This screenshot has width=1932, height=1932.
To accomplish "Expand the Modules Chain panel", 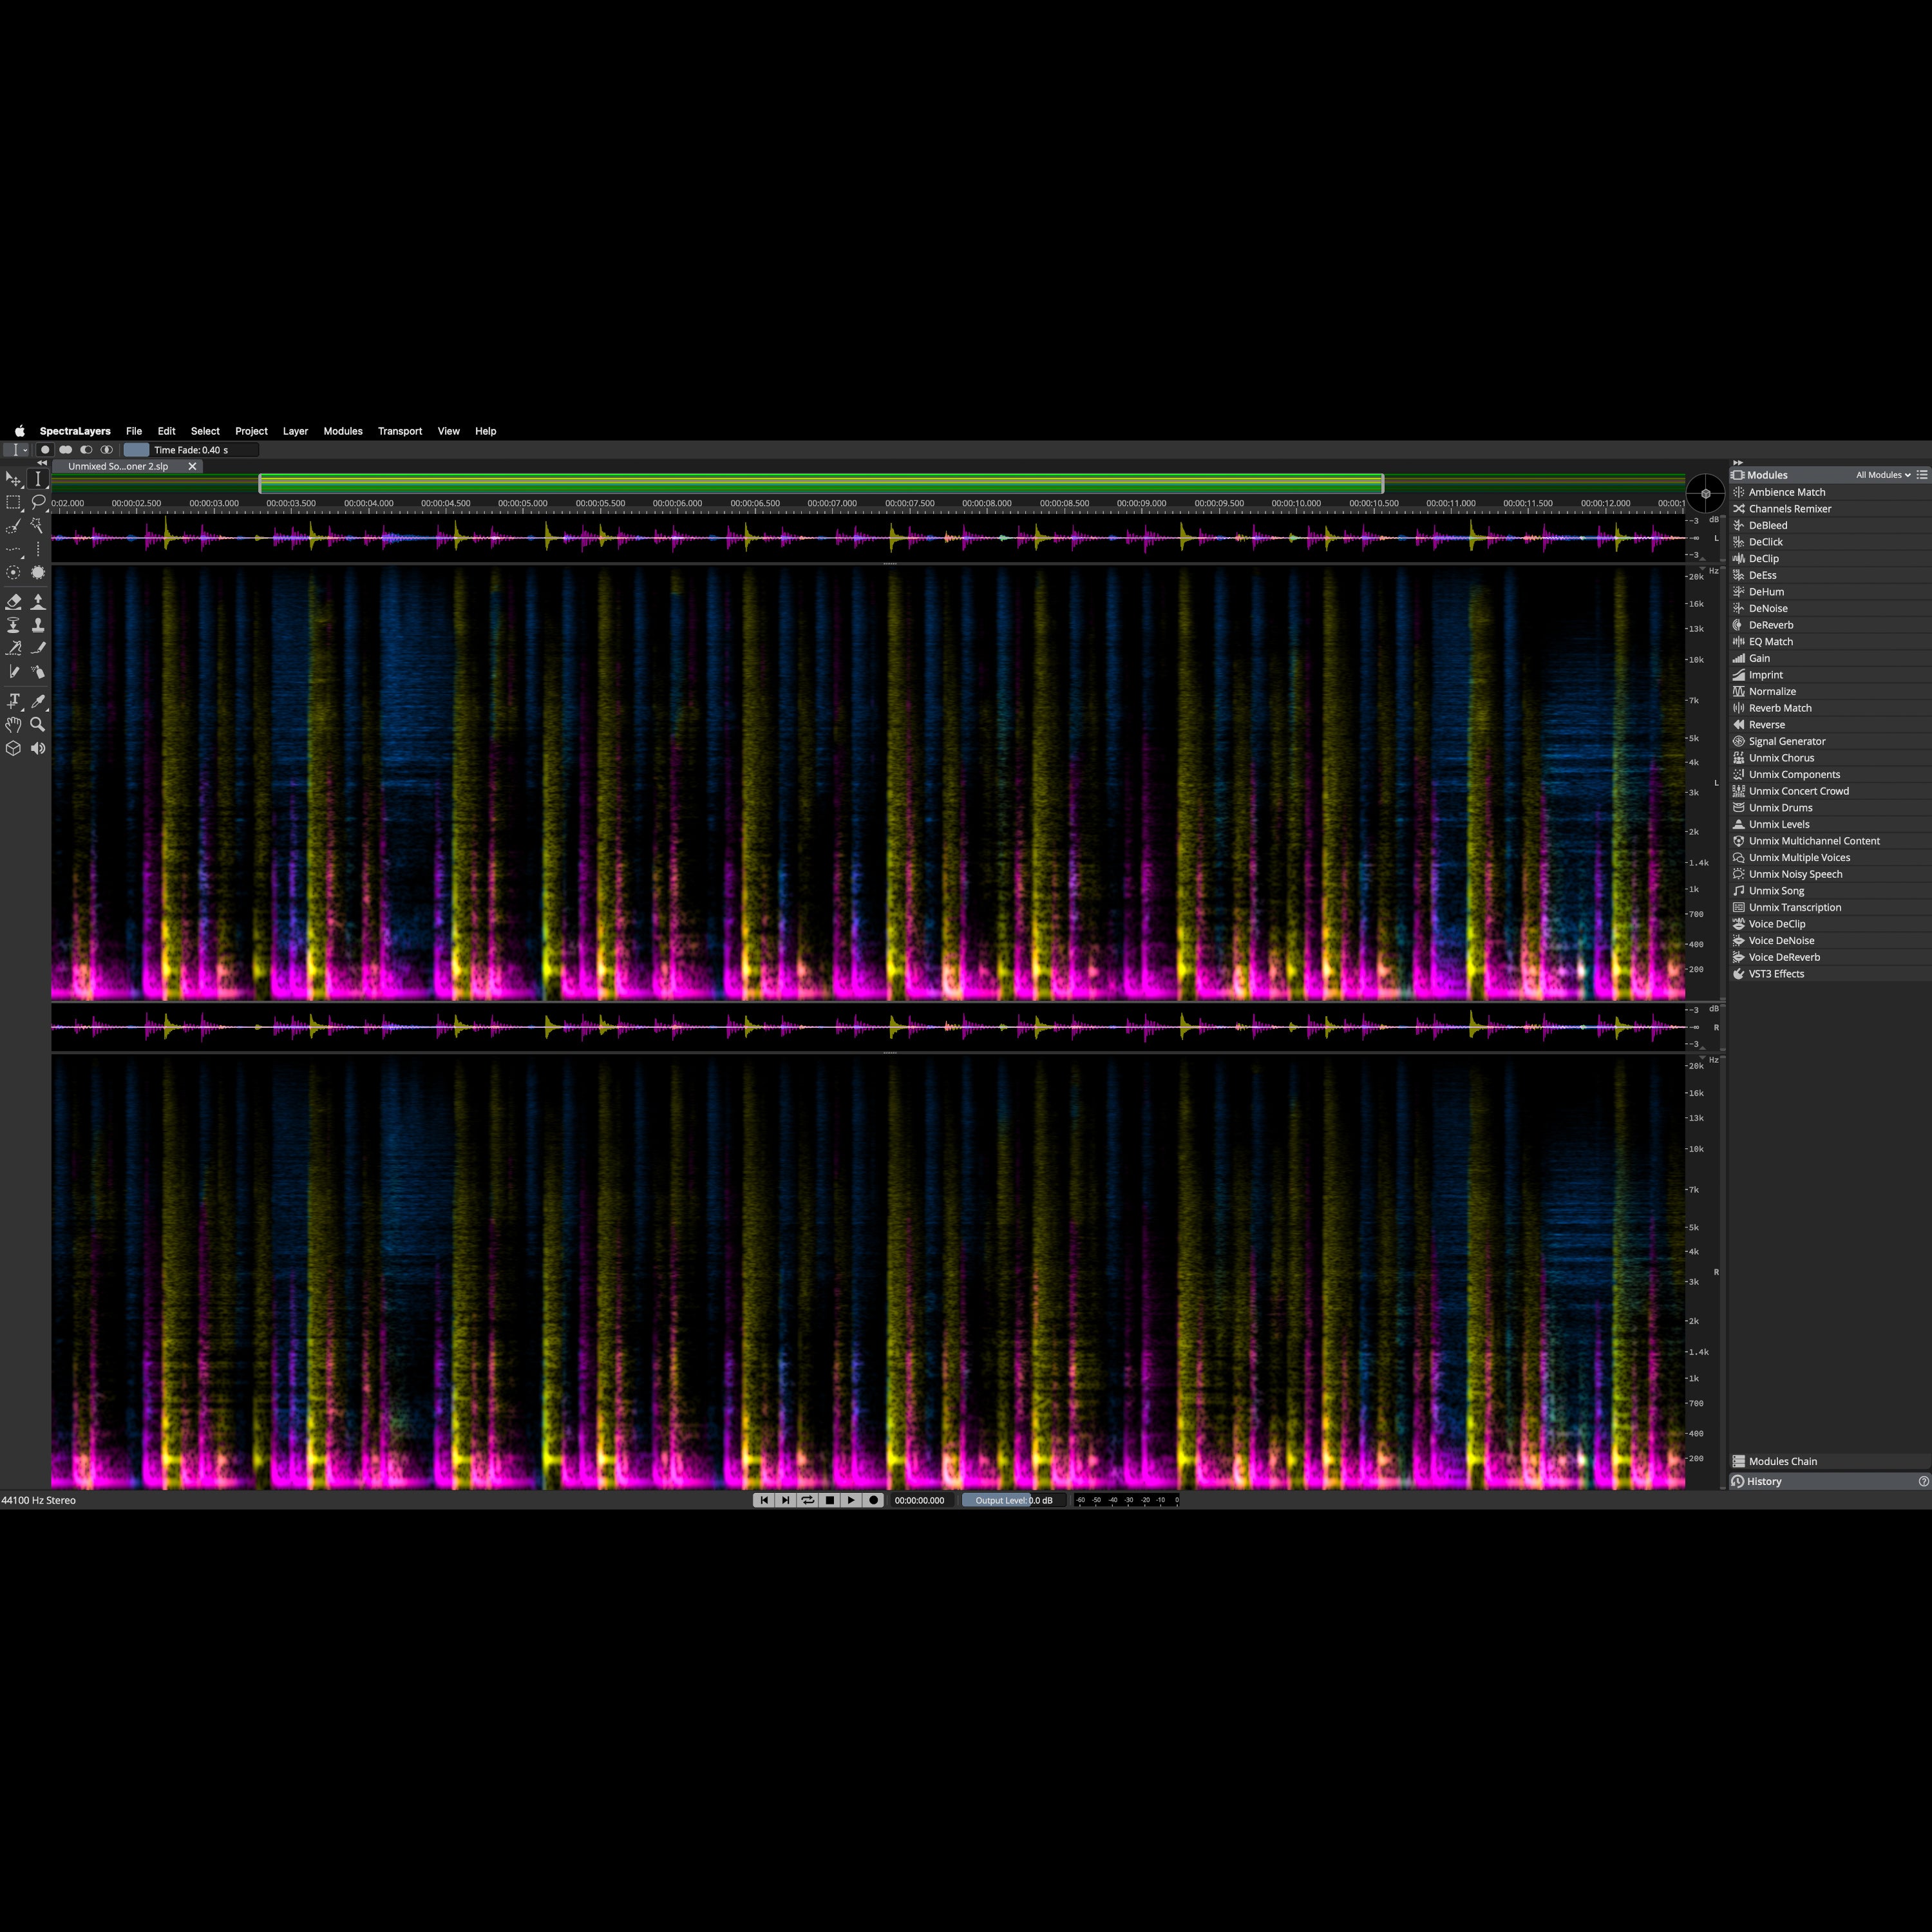I will pos(1830,1461).
